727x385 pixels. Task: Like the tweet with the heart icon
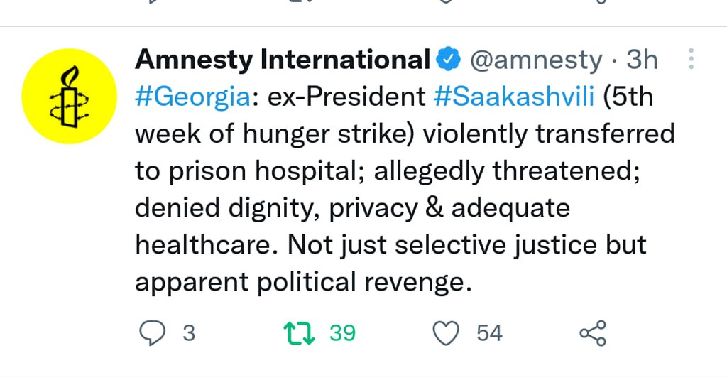tap(447, 332)
